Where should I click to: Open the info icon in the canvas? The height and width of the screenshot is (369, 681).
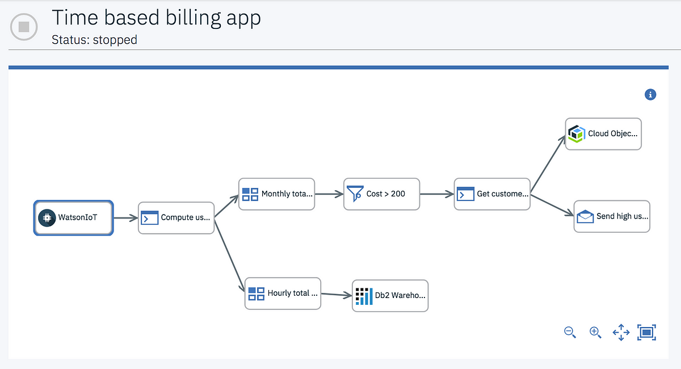[650, 95]
